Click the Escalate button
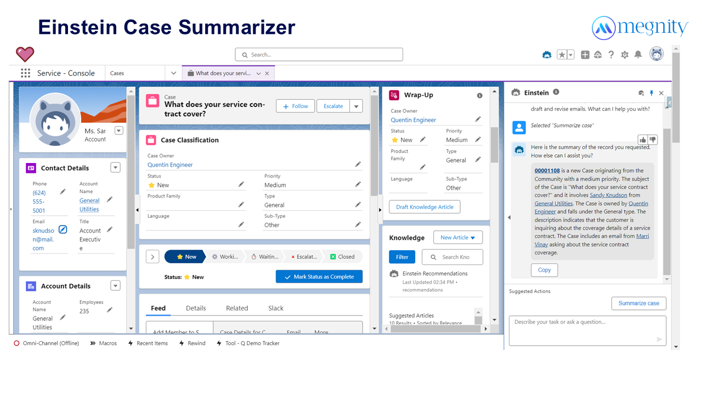This screenshot has width=702, height=395. pos(333,106)
